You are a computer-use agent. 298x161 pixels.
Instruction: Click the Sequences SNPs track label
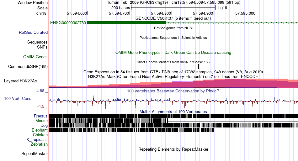(37, 44)
